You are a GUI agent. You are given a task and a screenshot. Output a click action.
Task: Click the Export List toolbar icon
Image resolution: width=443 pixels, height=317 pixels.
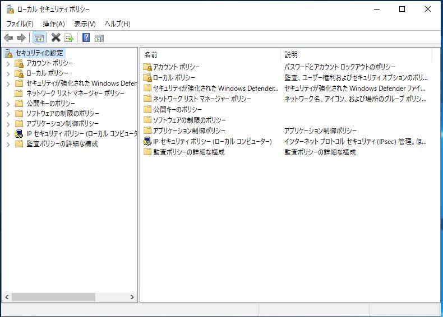tap(69, 38)
